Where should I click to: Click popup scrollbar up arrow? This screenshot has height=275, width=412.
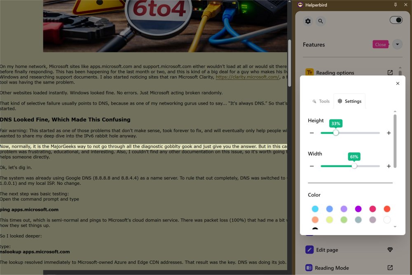tap(395, 112)
